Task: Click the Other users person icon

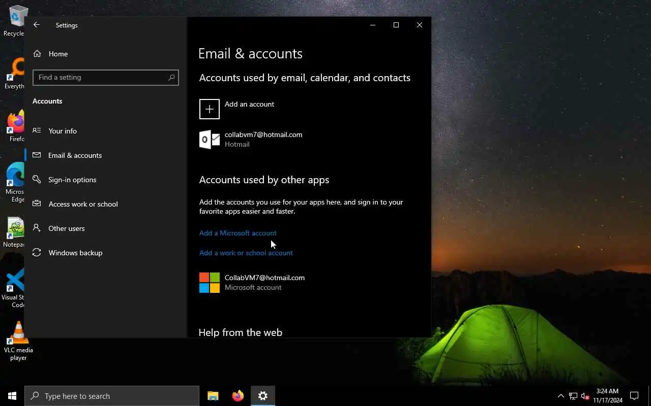Action: pos(37,228)
